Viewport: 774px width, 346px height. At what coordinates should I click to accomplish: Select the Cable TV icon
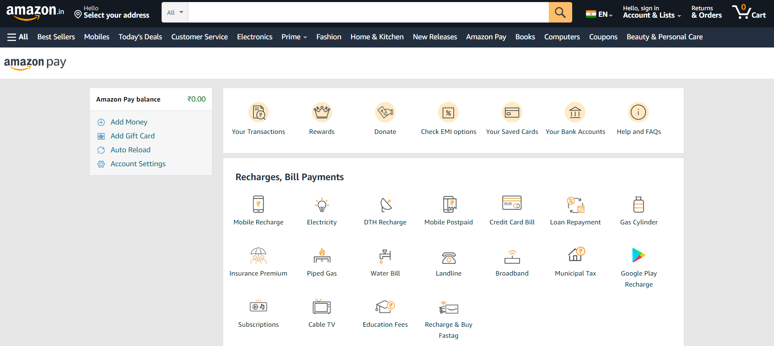point(322,306)
